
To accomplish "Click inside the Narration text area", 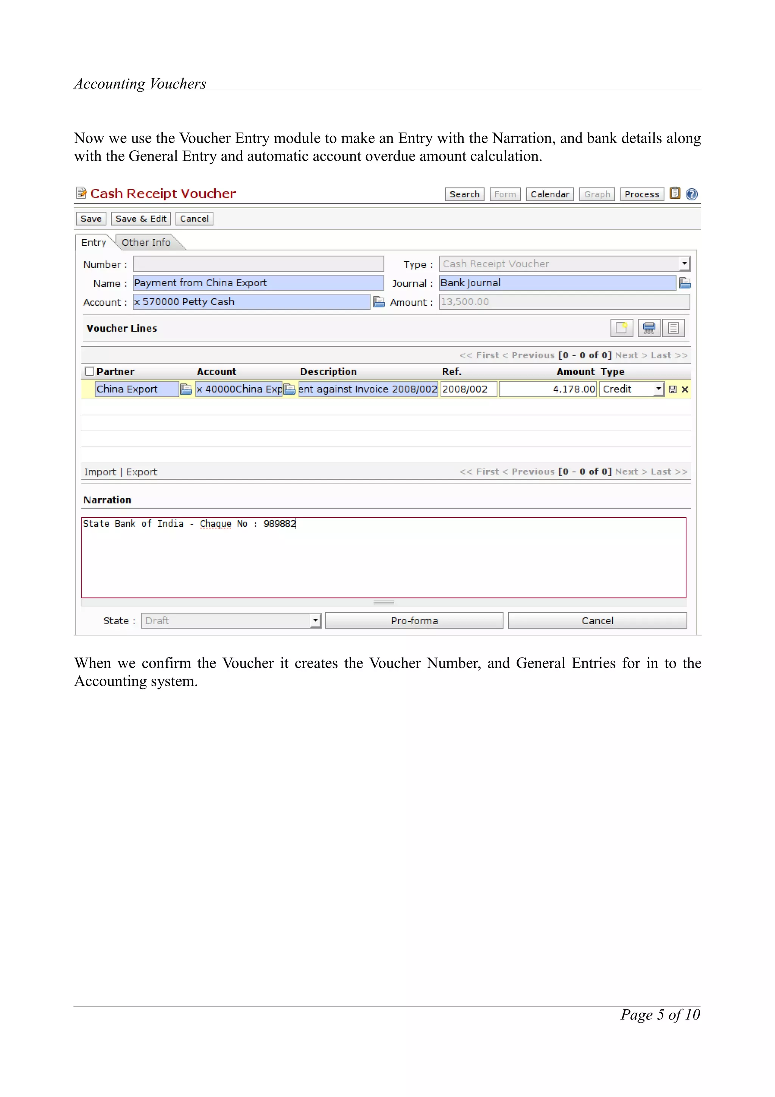I will 383,558.
